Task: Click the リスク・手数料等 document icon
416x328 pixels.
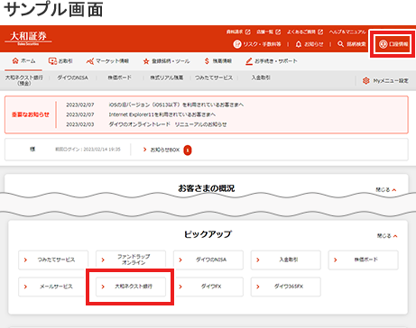Action: (237, 44)
